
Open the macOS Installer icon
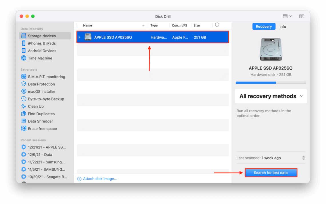[24, 92]
